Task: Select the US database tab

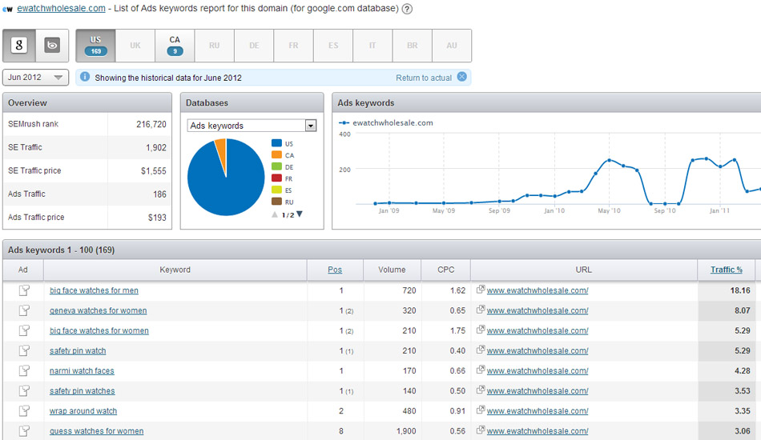Action: (x=95, y=46)
